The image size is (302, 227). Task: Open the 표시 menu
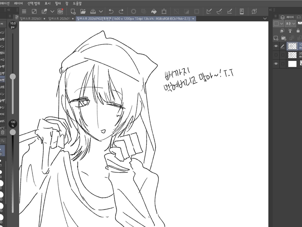pyautogui.click(x=48, y=4)
